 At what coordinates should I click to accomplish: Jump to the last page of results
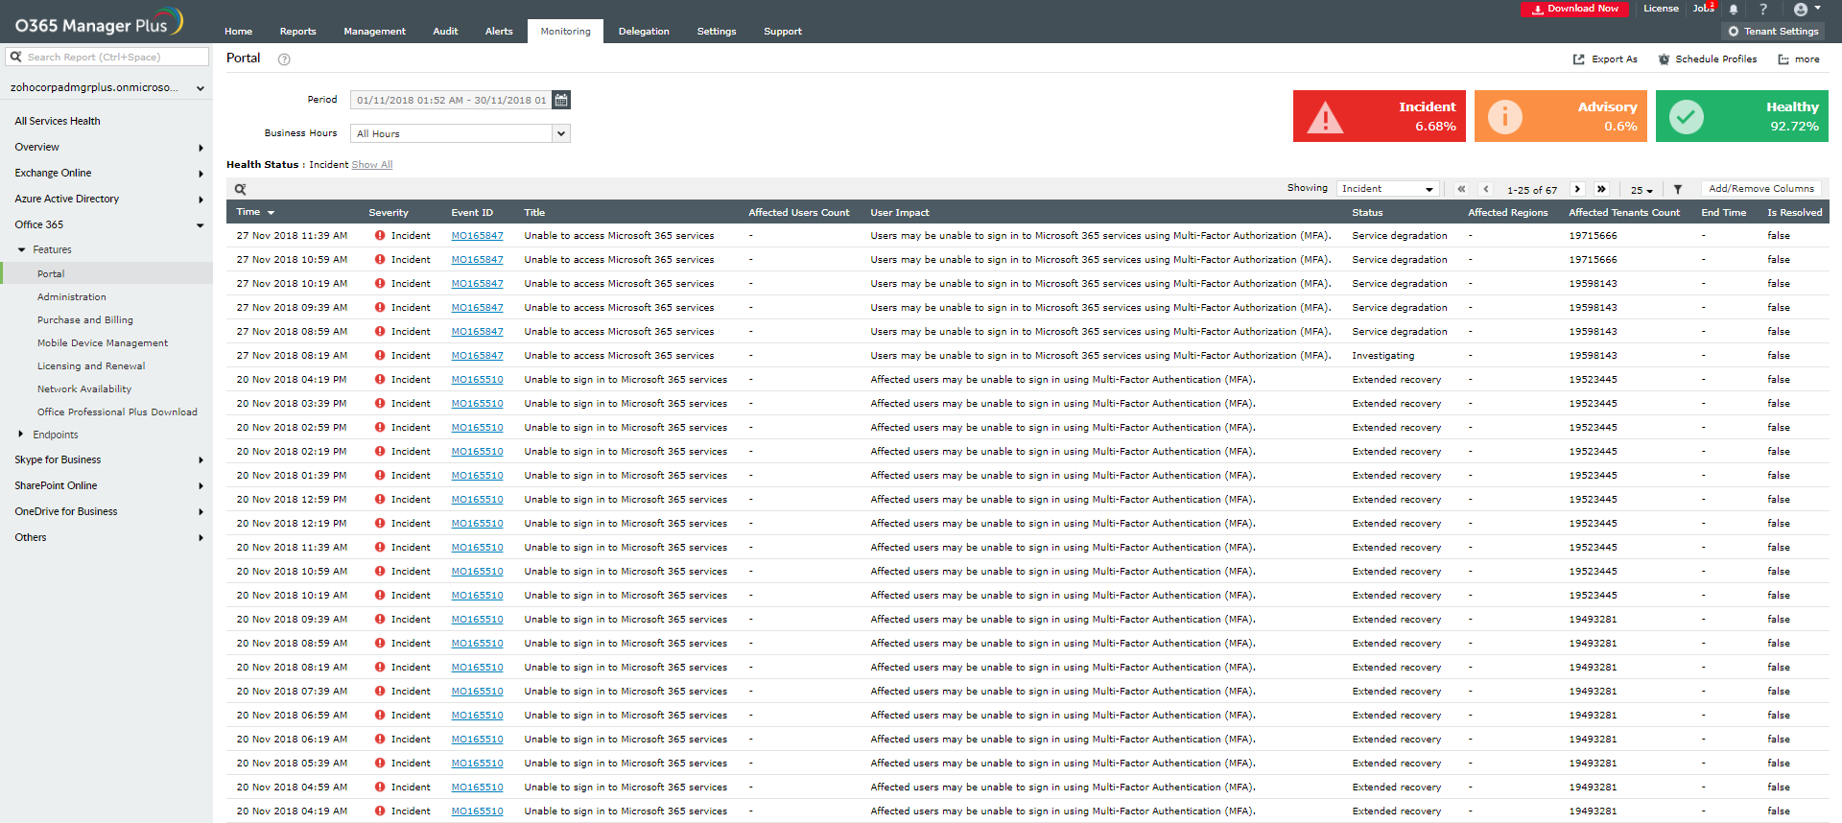coord(1601,189)
